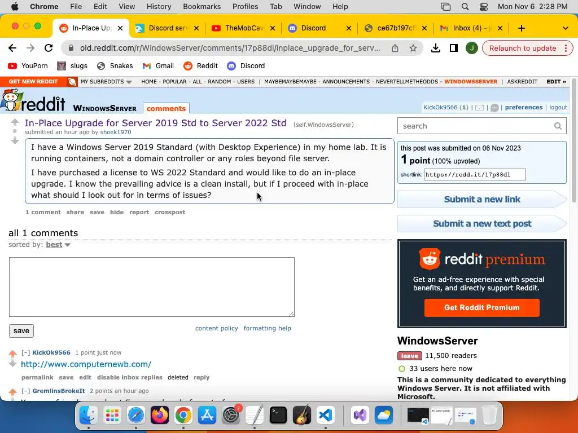Bookmark this page with the star icon
This screenshot has height=433, width=578.
(x=413, y=48)
